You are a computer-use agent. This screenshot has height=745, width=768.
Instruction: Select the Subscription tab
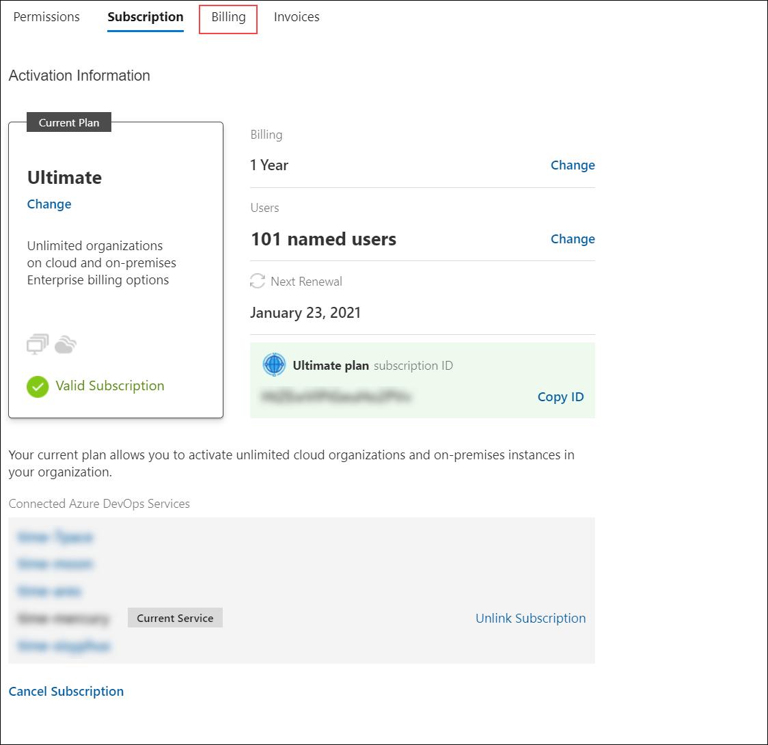point(146,17)
